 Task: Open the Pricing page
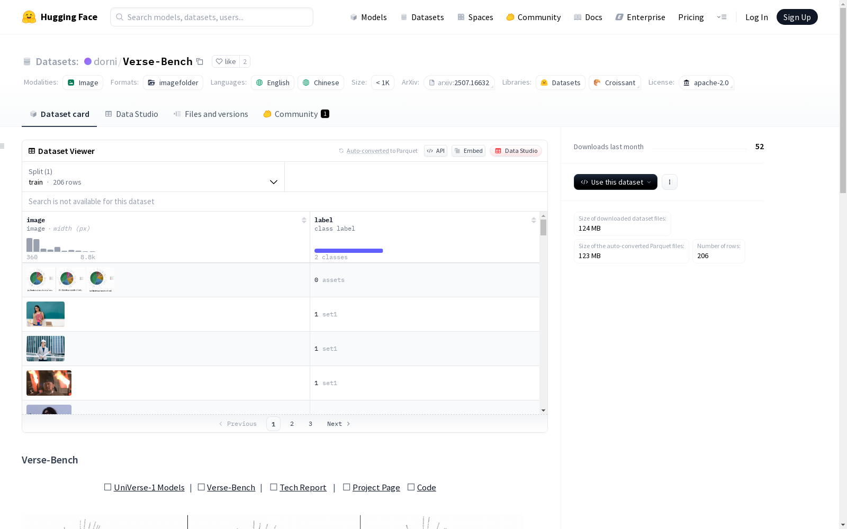coord(691,17)
